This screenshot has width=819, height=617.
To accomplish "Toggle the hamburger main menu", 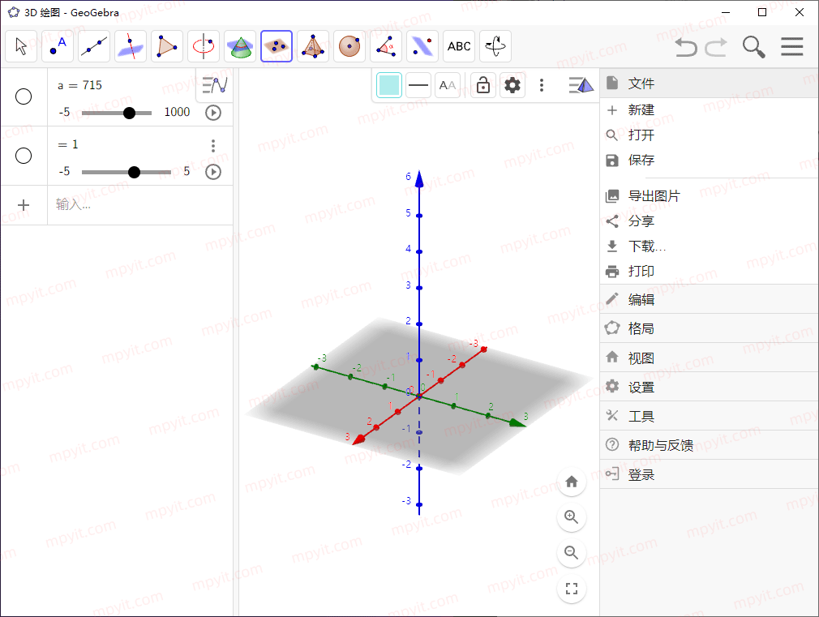I will pos(792,46).
